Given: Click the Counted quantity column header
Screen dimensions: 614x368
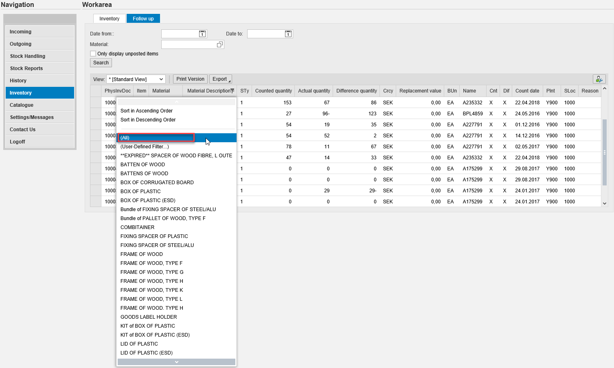Looking at the screenshot, I should pos(273,91).
